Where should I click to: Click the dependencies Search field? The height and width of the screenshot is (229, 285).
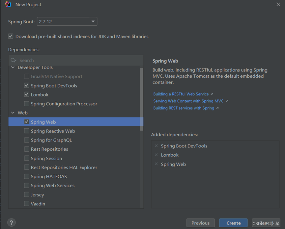[x=76, y=60]
